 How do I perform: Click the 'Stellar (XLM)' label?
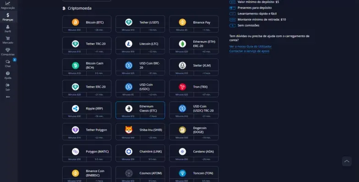pyautogui.click(x=201, y=66)
